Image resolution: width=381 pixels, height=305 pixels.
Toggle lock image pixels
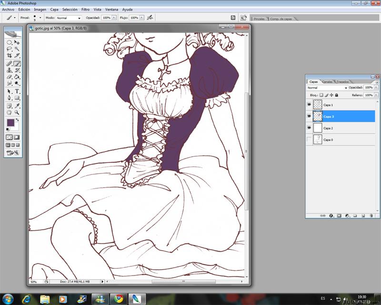(x=327, y=95)
